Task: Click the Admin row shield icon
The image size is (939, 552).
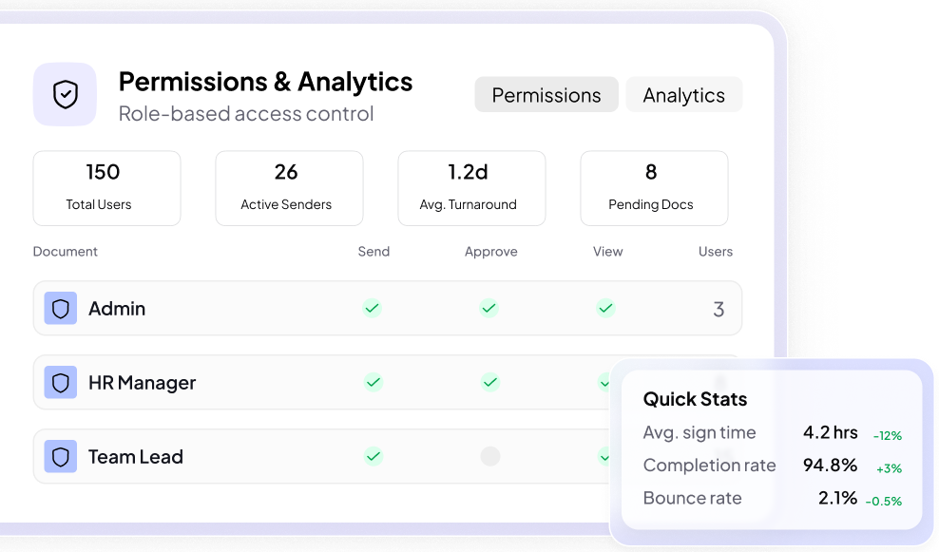Action: point(61,309)
